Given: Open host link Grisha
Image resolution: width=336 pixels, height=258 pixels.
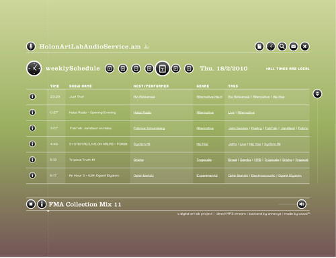Looking at the screenshot, I should coord(138,160).
